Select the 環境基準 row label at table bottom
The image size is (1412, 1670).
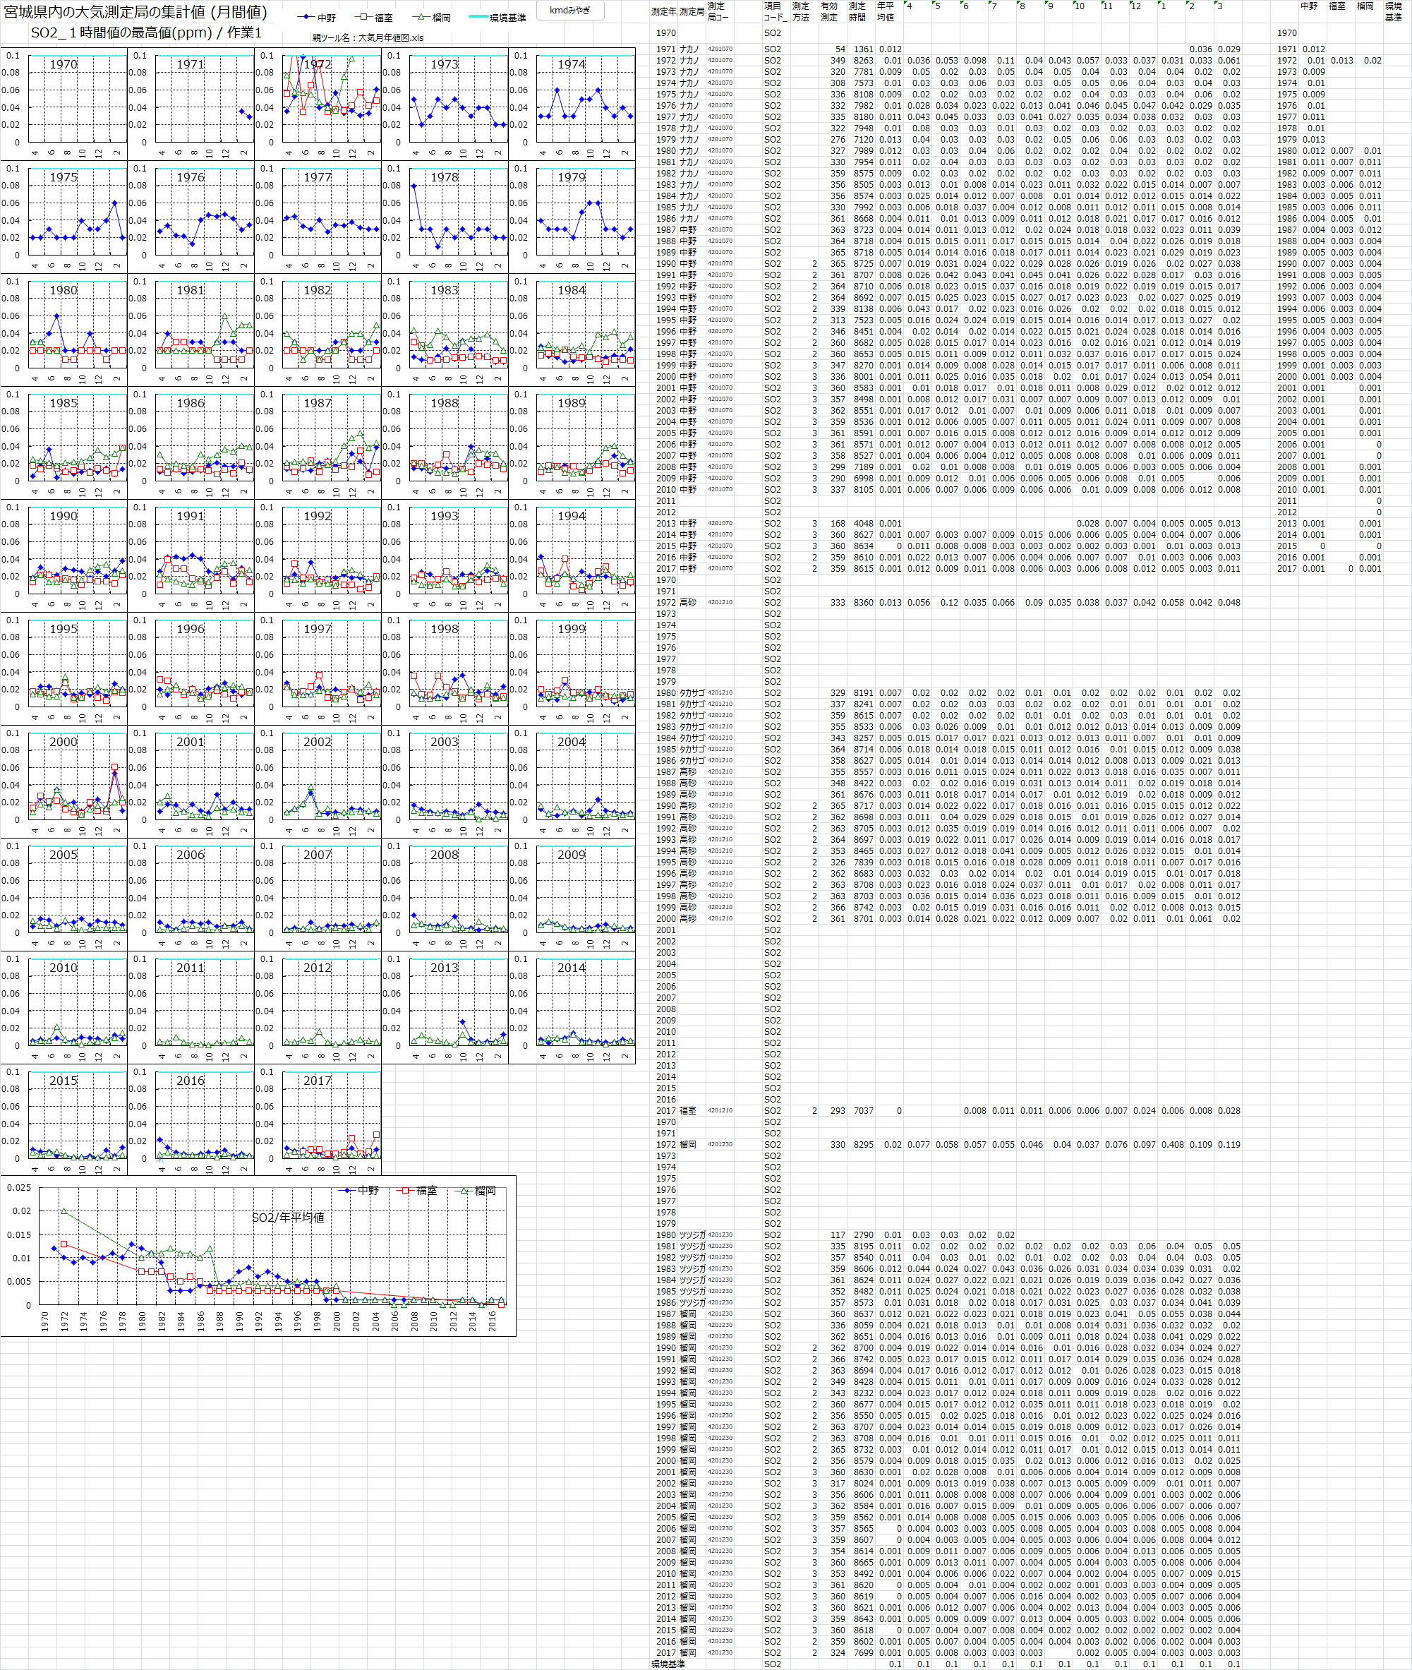[668, 1664]
